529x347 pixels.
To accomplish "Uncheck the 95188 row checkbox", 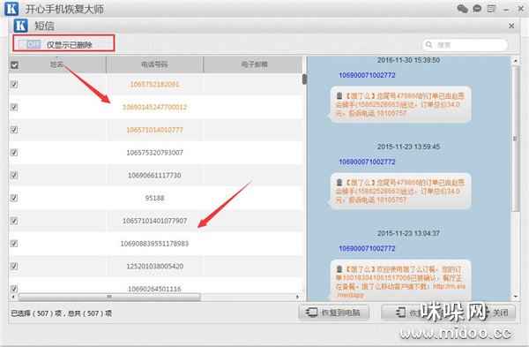I will pos(14,198).
